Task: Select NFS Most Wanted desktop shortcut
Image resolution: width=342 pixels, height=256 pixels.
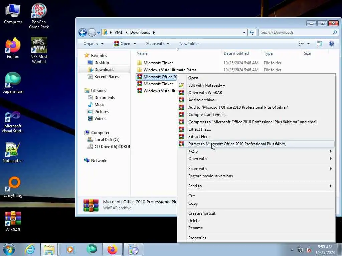Action: click(x=39, y=51)
